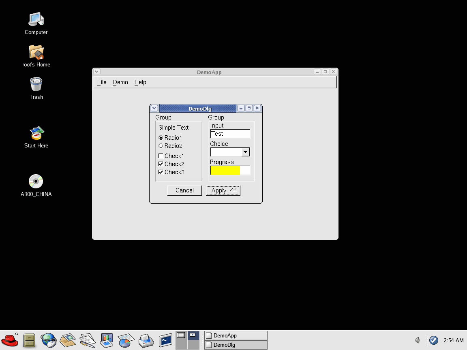
Task: Open the Demo menu
Action: coord(120,82)
